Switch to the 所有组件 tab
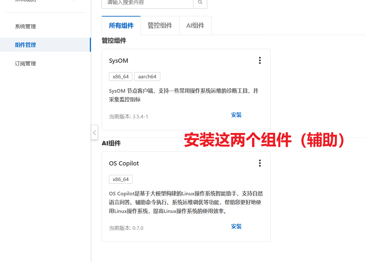Image resolution: width=366 pixels, height=262 pixels. click(121, 25)
